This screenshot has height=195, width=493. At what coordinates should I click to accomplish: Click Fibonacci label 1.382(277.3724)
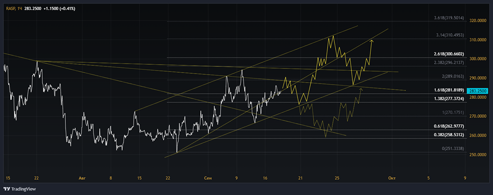click(x=449, y=98)
